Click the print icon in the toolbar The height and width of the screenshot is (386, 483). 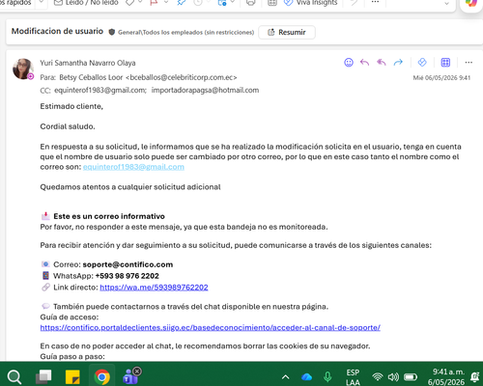[x=251, y=3]
